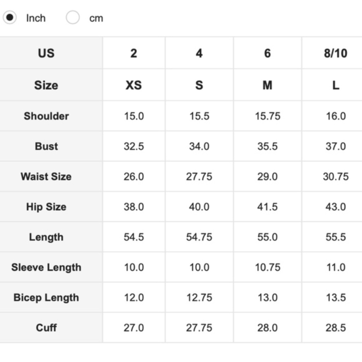The image size is (362, 362).
Task: Click the S size column header
Action: [199, 85]
